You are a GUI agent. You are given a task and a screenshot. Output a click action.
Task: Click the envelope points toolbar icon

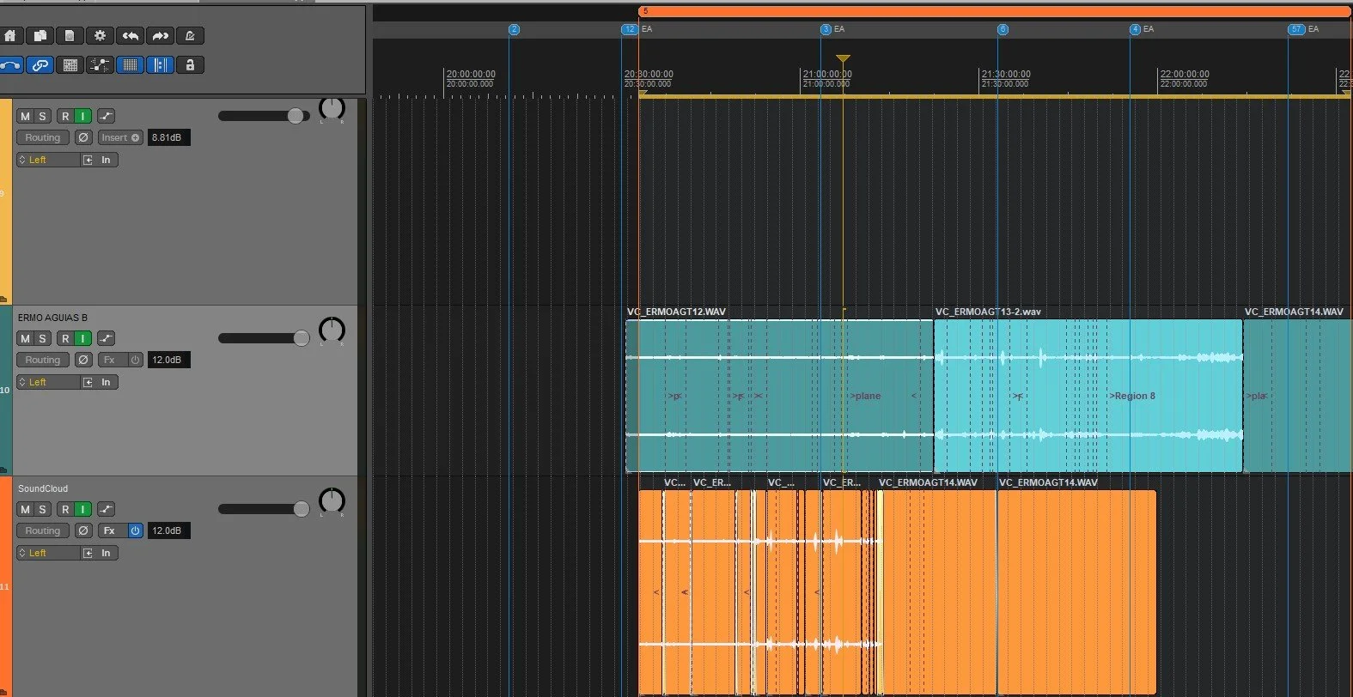(101, 64)
